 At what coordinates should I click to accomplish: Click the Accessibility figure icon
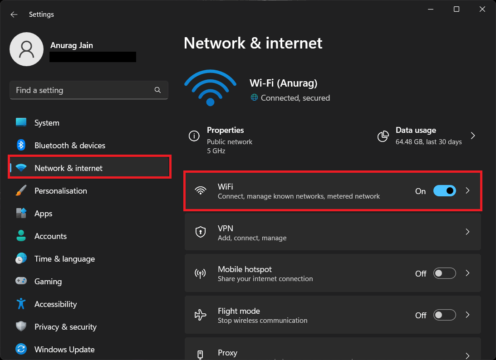point(21,304)
